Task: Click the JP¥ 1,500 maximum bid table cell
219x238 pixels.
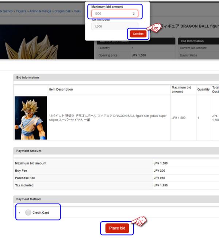Action: pyautogui.click(x=178, y=118)
